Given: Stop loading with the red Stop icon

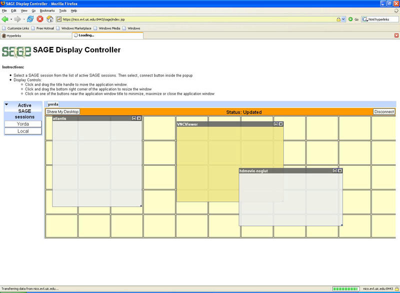Looking at the screenshot, I should tap(40, 19).
